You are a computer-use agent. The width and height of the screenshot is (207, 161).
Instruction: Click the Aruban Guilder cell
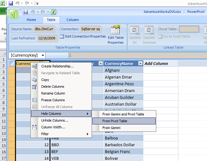pyautogui.click(x=123, y=98)
